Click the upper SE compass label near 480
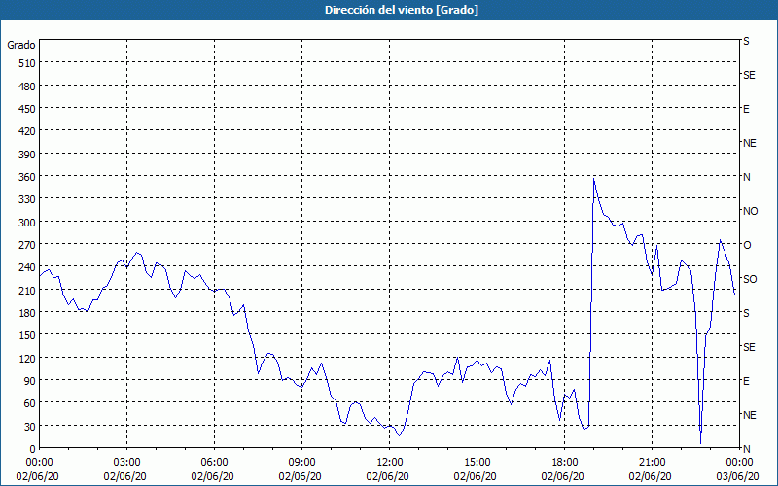This screenshot has width=778, height=486. [x=749, y=75]
